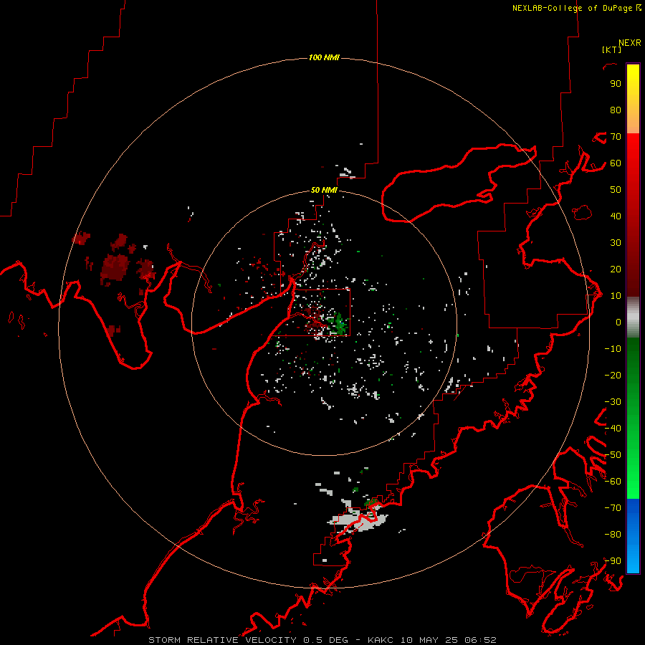This screenshot has height=645, width=645.
Task: Click the positive 10 scale label
Action: [616, 296]
